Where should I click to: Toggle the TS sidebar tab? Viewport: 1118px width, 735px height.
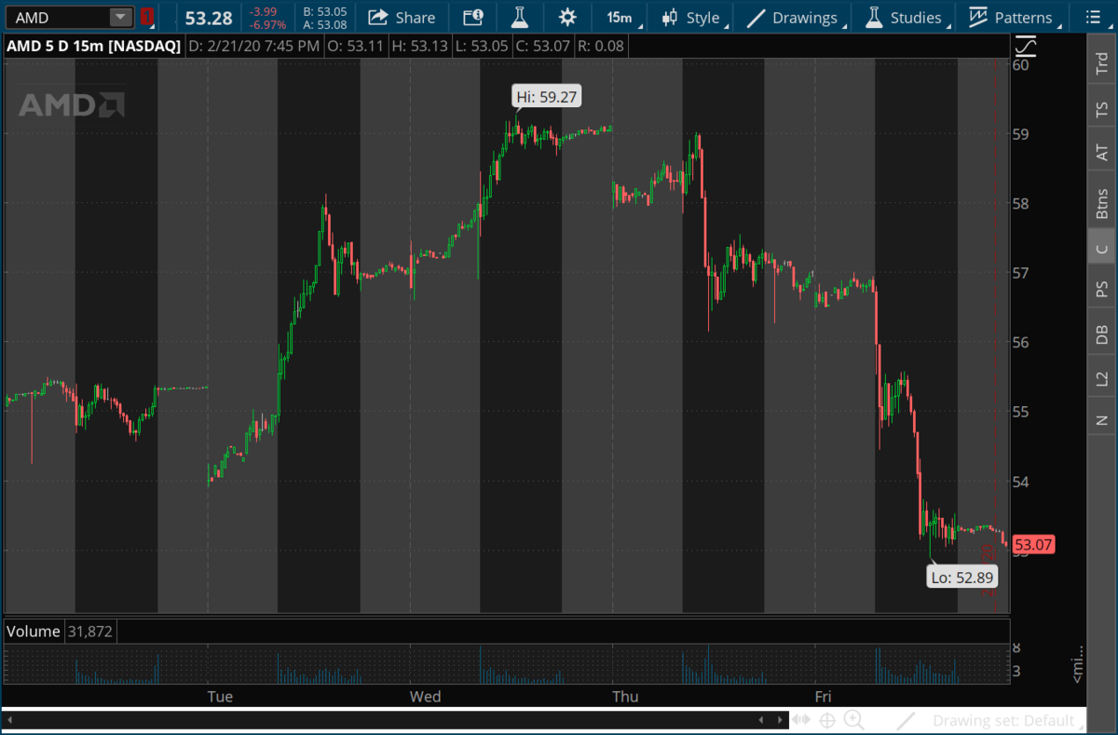pos(1102,111)
